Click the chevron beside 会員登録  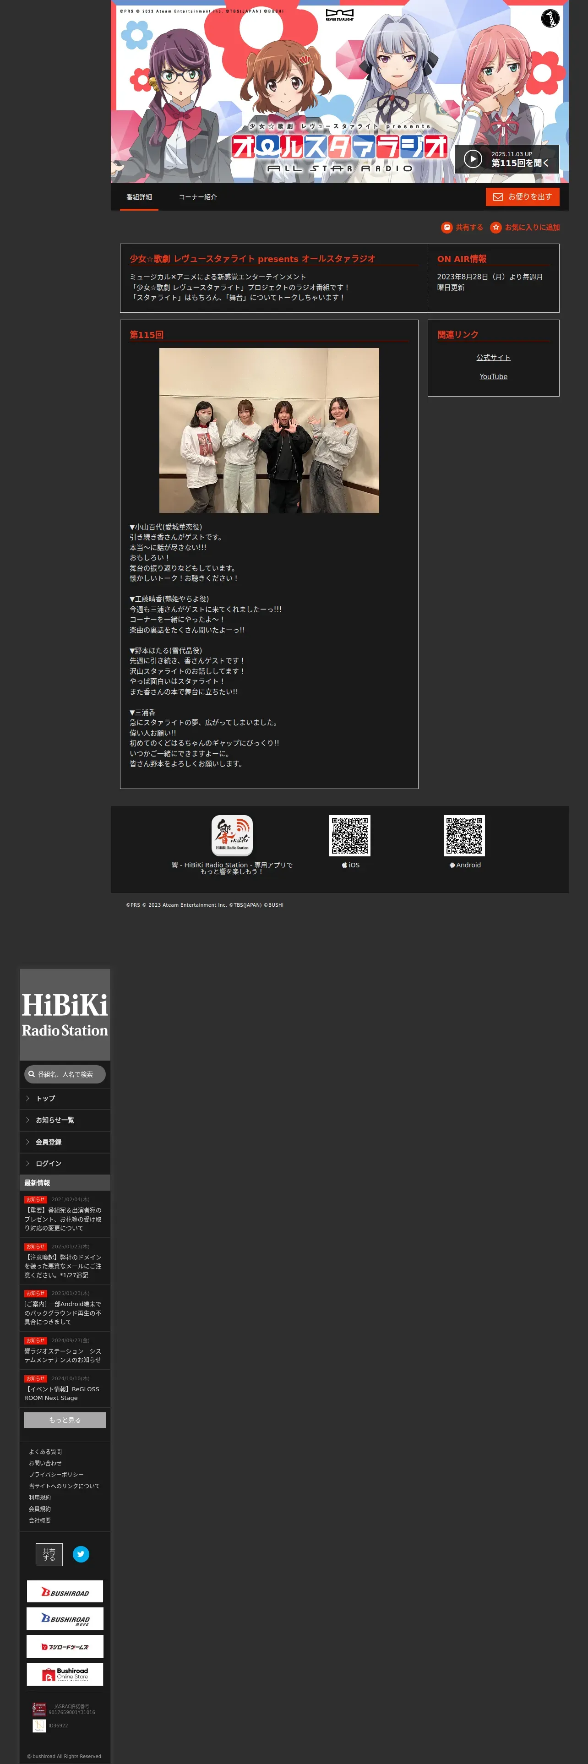coord(27,1142)
